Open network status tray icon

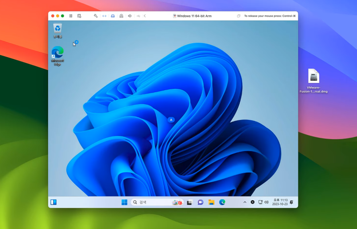pyautogui.click(x=260, y=202)
